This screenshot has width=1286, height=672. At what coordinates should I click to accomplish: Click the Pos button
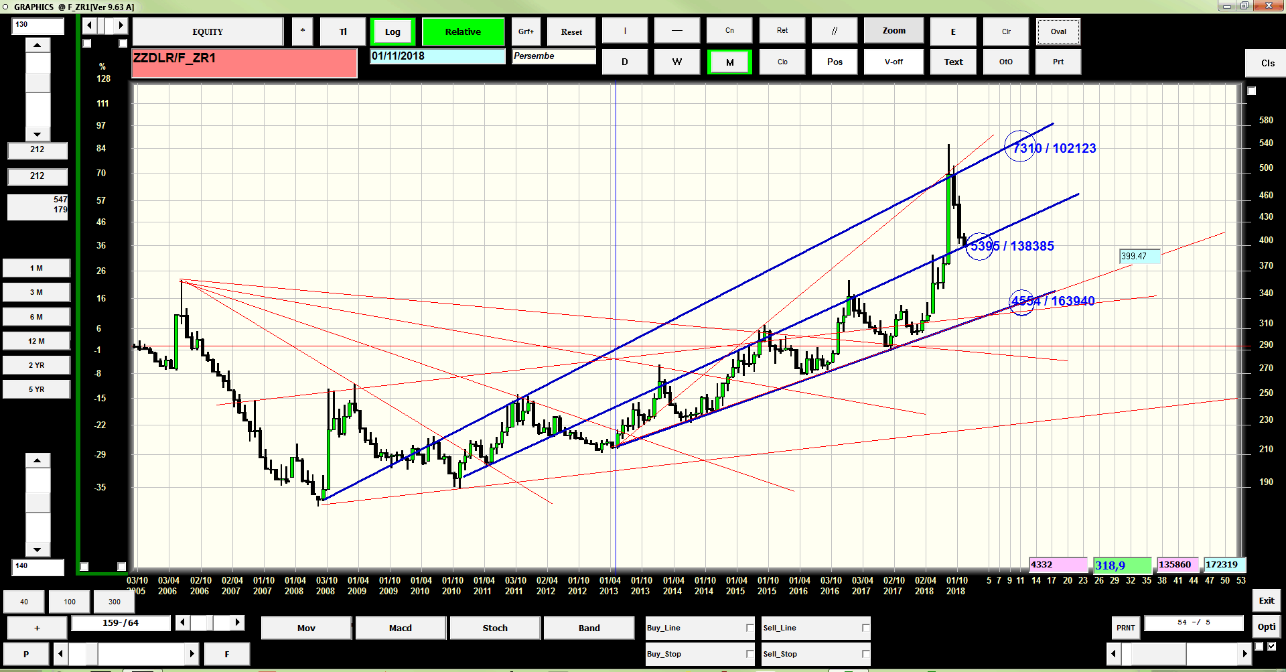(835, 62)
